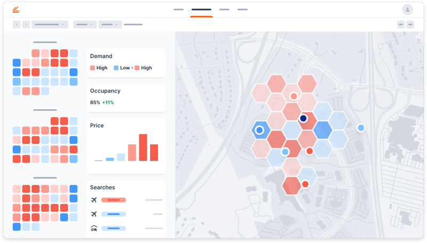Select the blue search bar beside the bed icon
This screenshot has height=243, width=427.
coord(114,228)
